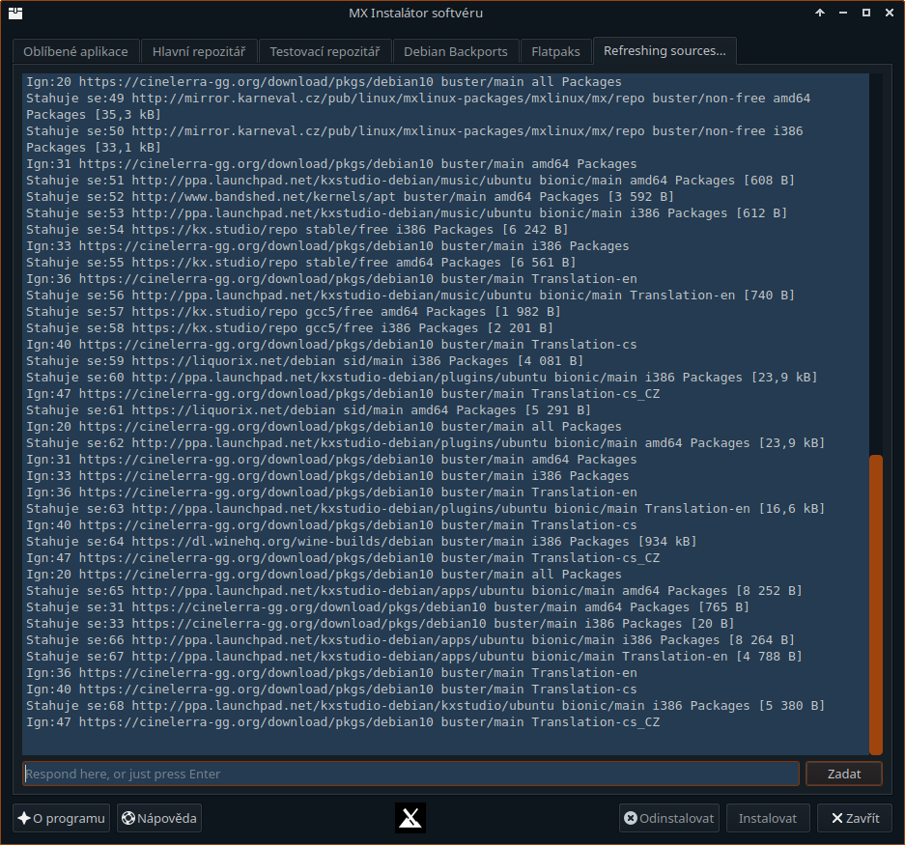Image resolution: width=905 pixels, height=845 pixels.
Task: Select the Testovací repozitář tab
Action: 325,51
